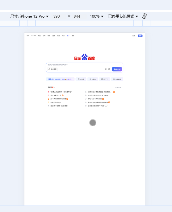Image resolution: width=172 pixels, height=212 pixels.
Task: Click the blue 百度一下 search button
Action: point(117,69)
